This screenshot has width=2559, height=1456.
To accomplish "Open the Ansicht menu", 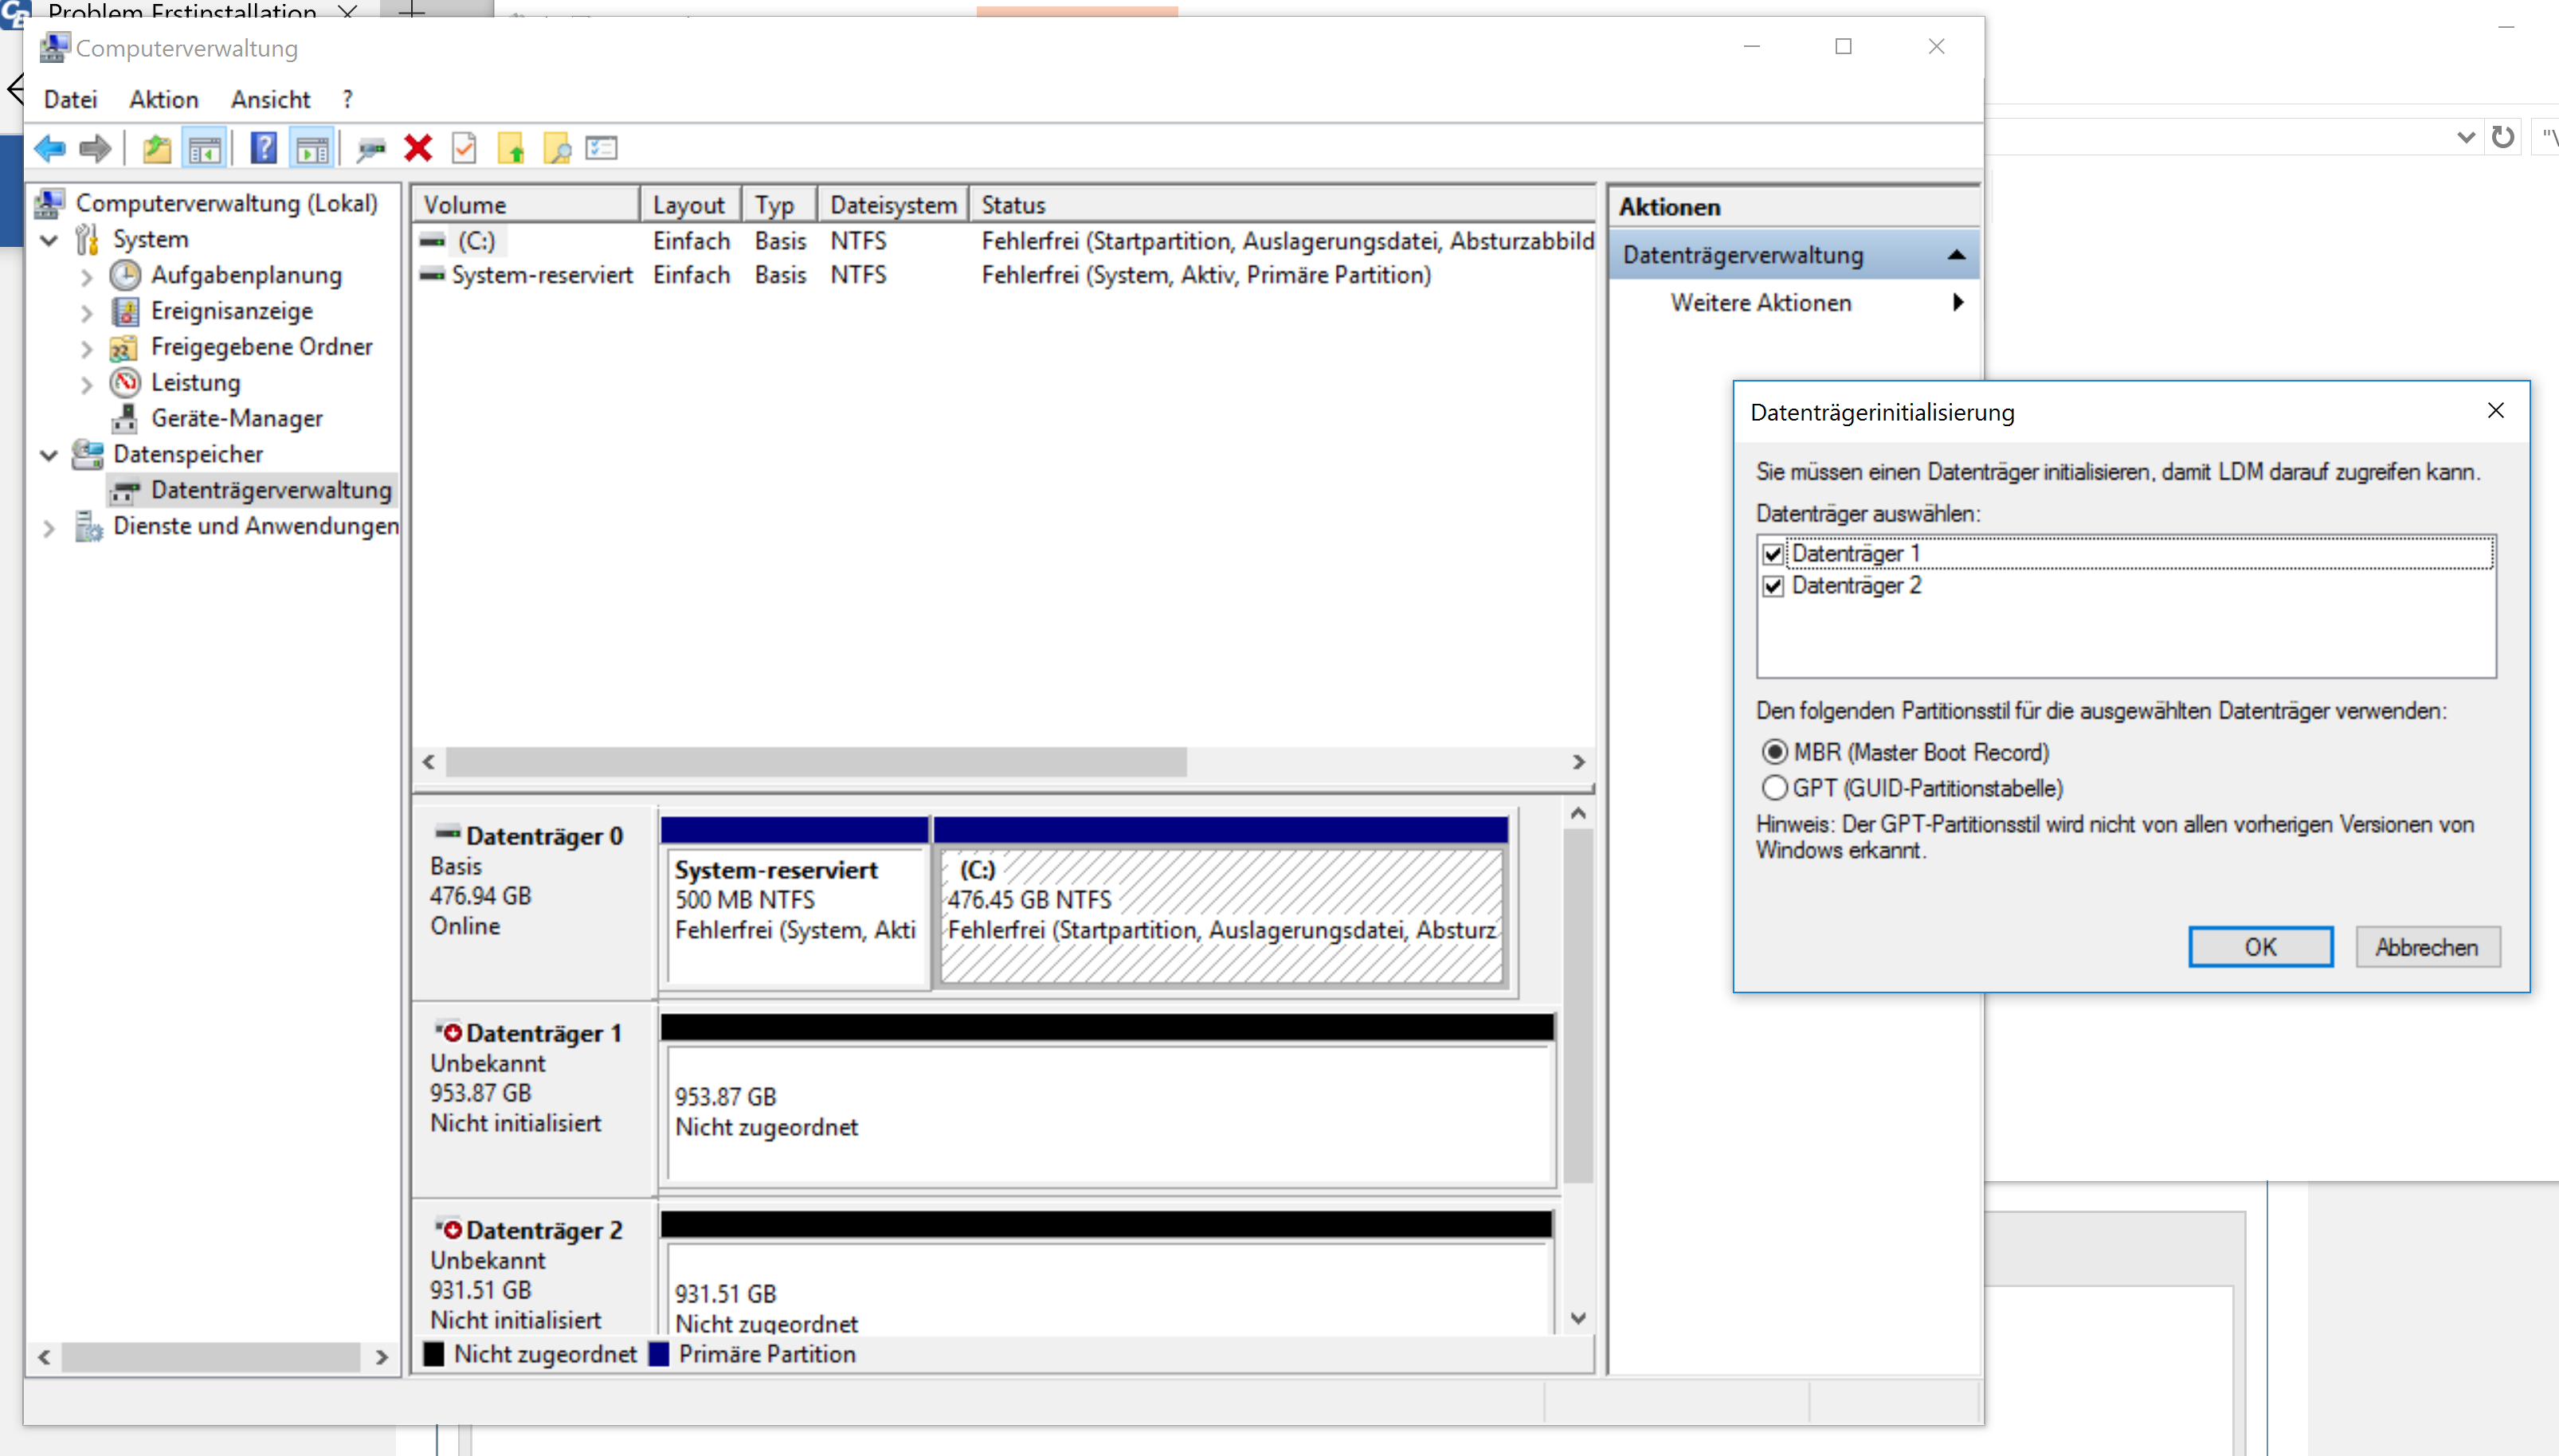I will [x=270, y=99].
